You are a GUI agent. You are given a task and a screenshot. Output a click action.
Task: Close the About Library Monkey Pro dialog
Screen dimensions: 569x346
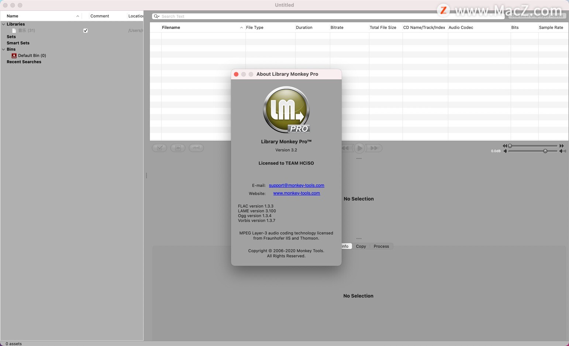click(236, 74)
